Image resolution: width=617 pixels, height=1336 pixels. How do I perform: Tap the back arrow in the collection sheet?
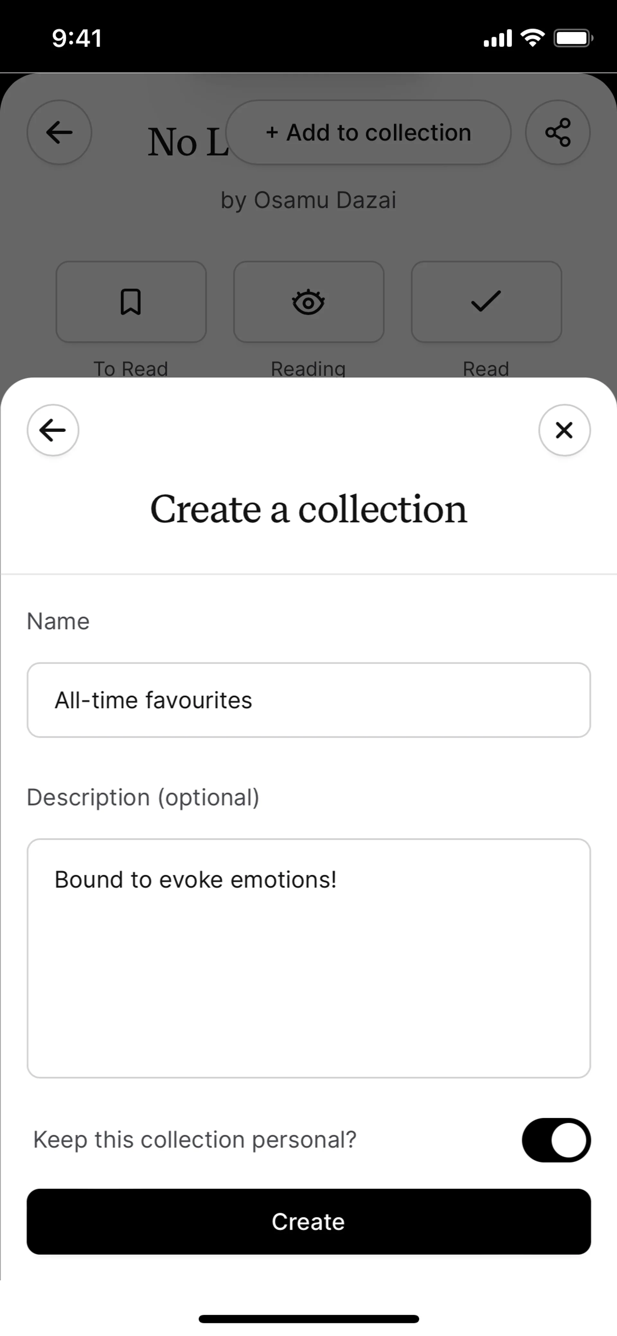point(53,430)
